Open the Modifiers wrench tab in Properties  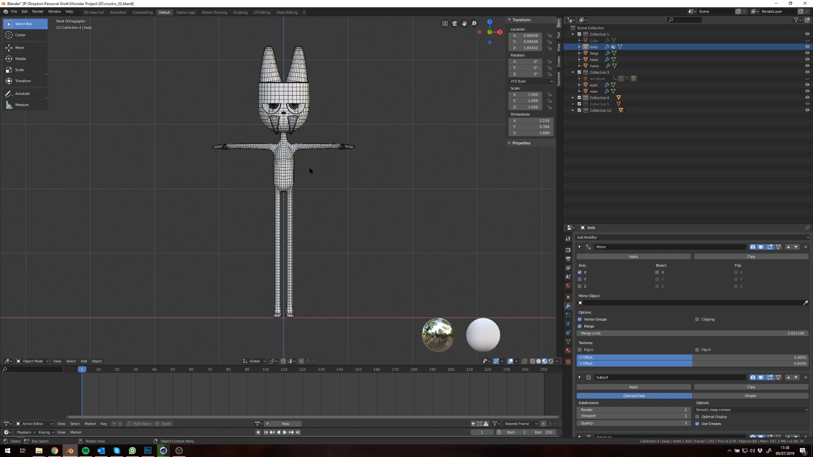click(568, 306)
